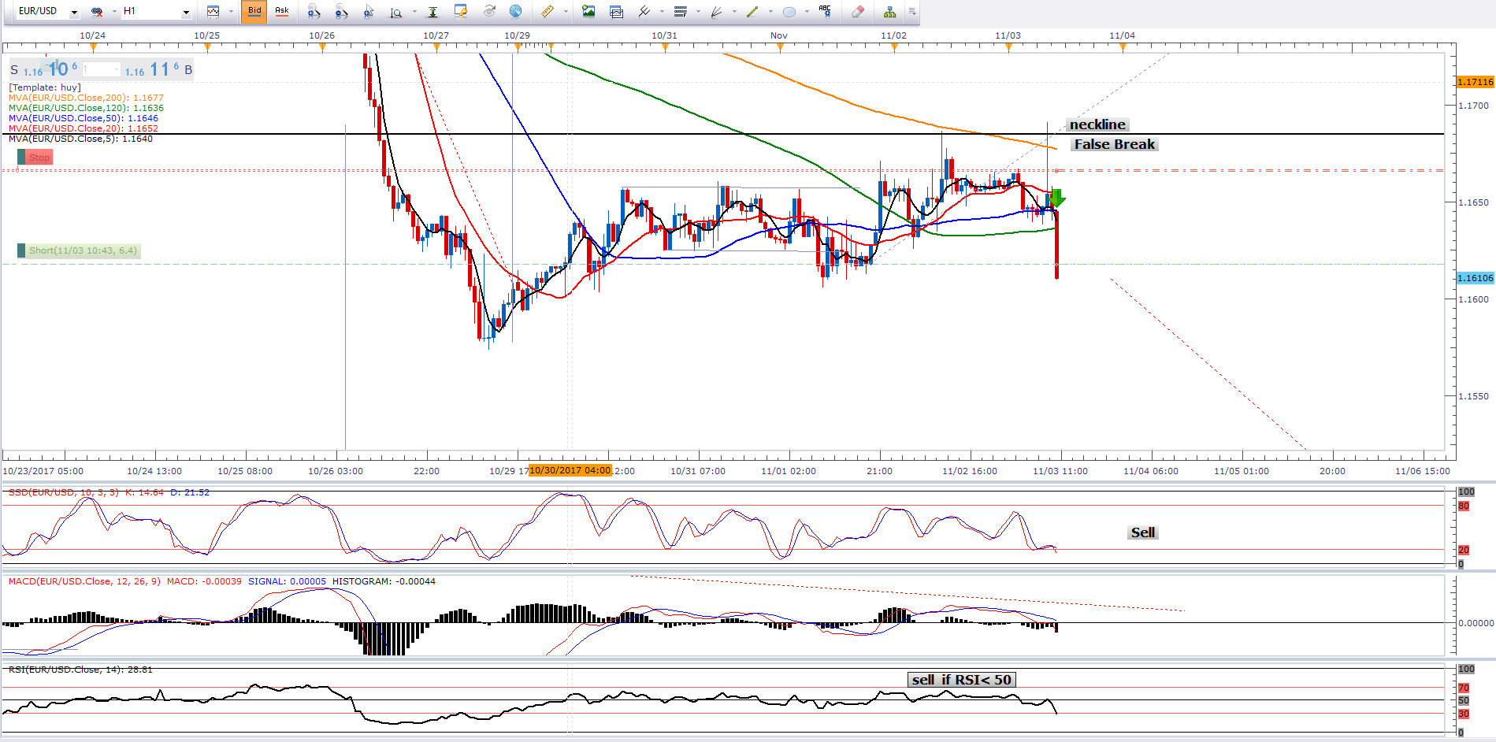Select the eraser tool in toolbar

pos(858,12)
